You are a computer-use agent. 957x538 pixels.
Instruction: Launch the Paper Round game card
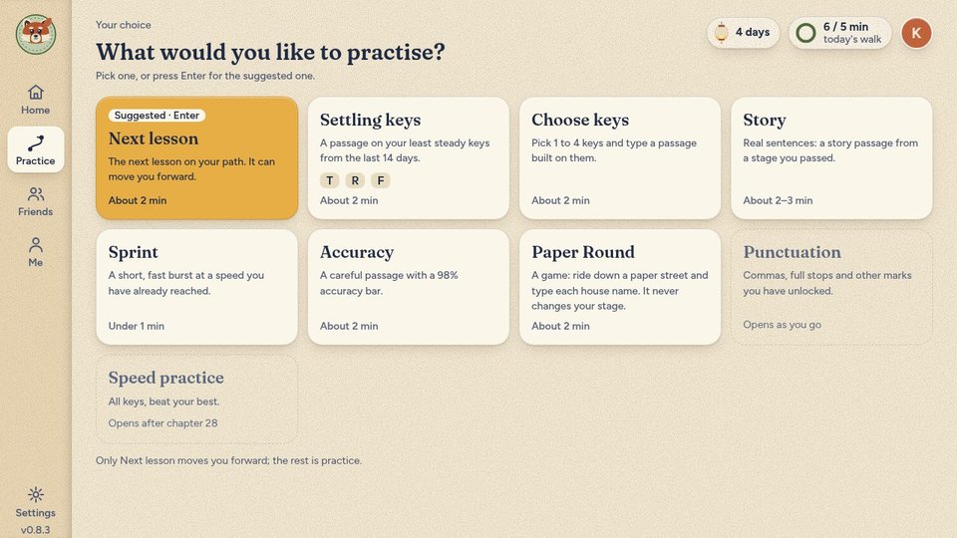(619, 287)
